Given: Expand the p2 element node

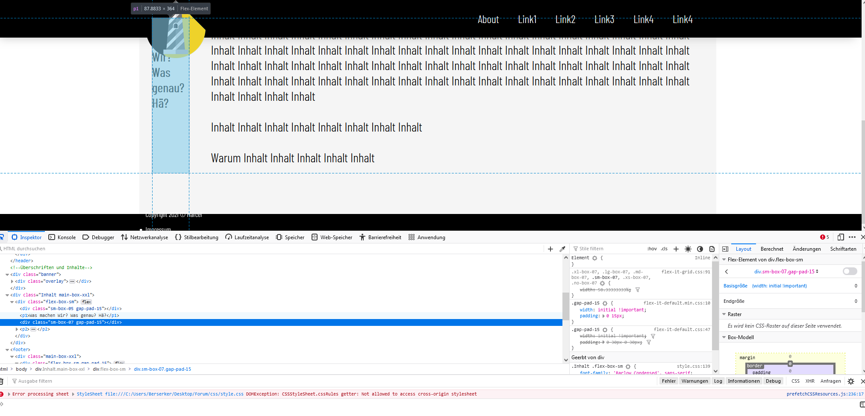Looking at the screenshot, I should coord(17,329).
